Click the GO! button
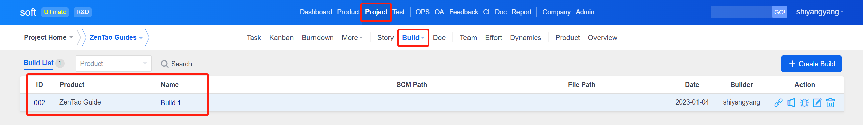The width and height of the screenshot is (863, 125). coord(780,12)
